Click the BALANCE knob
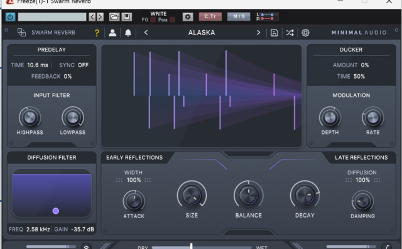This screenshot has width=402, height=249. click(x=249, y=196)
